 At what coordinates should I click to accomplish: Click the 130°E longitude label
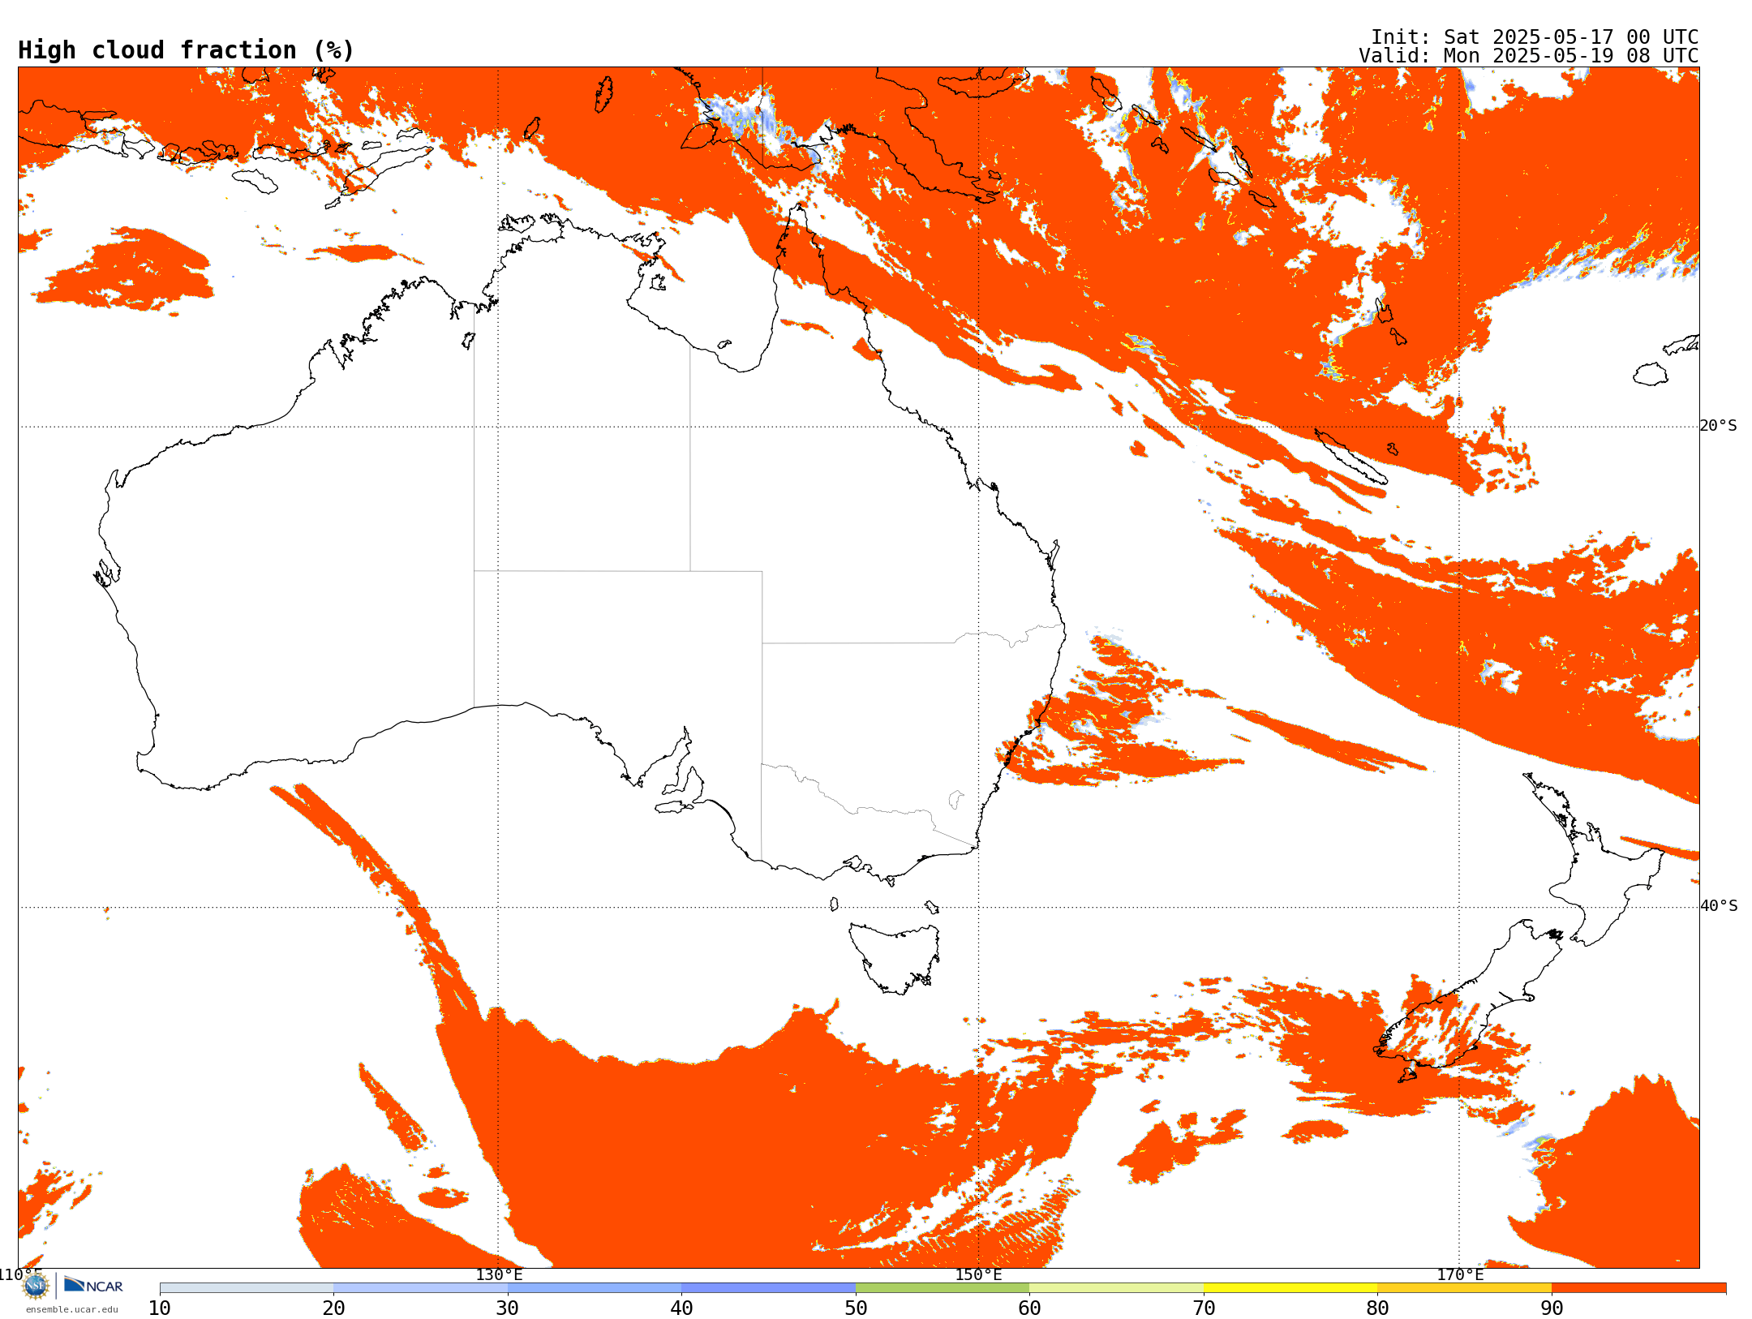[499, 1274]
